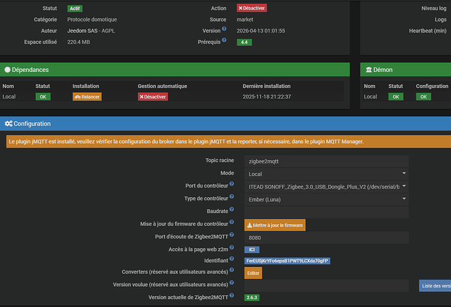Open the Mode dropdown set to Local
Screen dimensions: 451x307
[326, 174]
